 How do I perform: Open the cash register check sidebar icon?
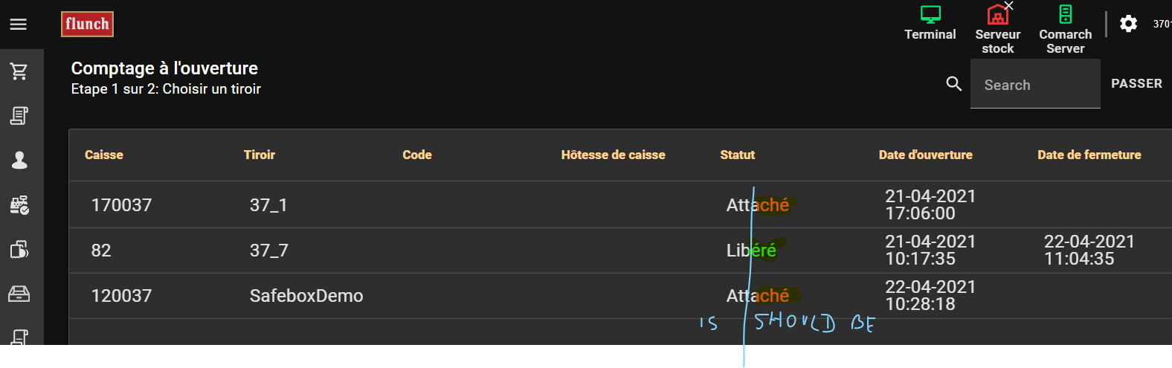(x=19, y=205)
